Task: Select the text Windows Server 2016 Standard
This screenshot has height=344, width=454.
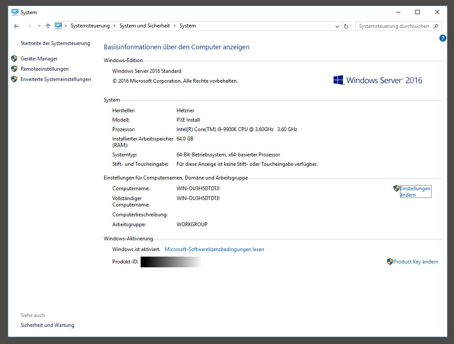Action: tap(147, 71)
